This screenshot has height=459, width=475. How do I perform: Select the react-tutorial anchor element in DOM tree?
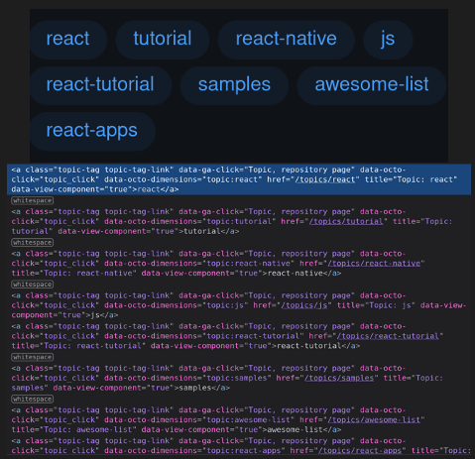coord(239,336)
